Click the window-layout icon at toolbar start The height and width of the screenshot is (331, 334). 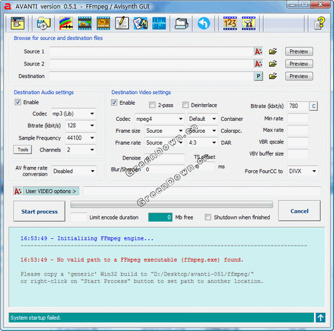pos(17,23)
